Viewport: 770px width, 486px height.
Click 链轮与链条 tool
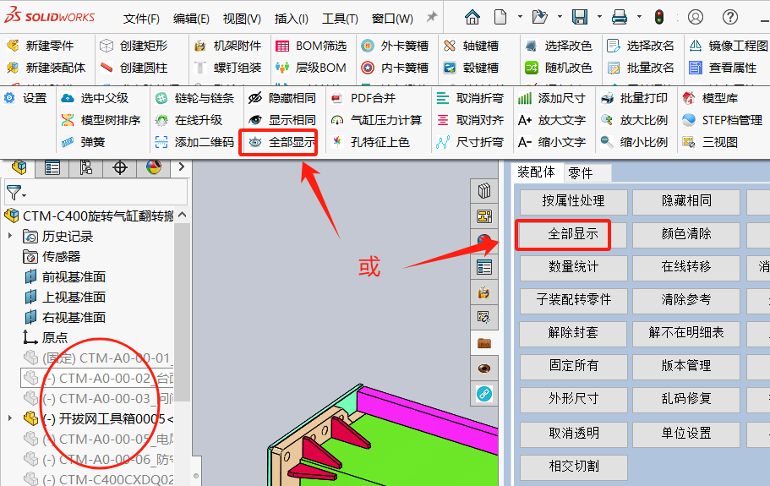pos(194,98)
